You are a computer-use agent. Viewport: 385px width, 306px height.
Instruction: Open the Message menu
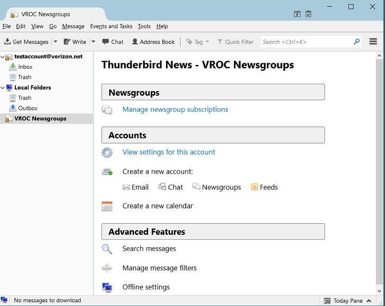click(x=73, y=26)
